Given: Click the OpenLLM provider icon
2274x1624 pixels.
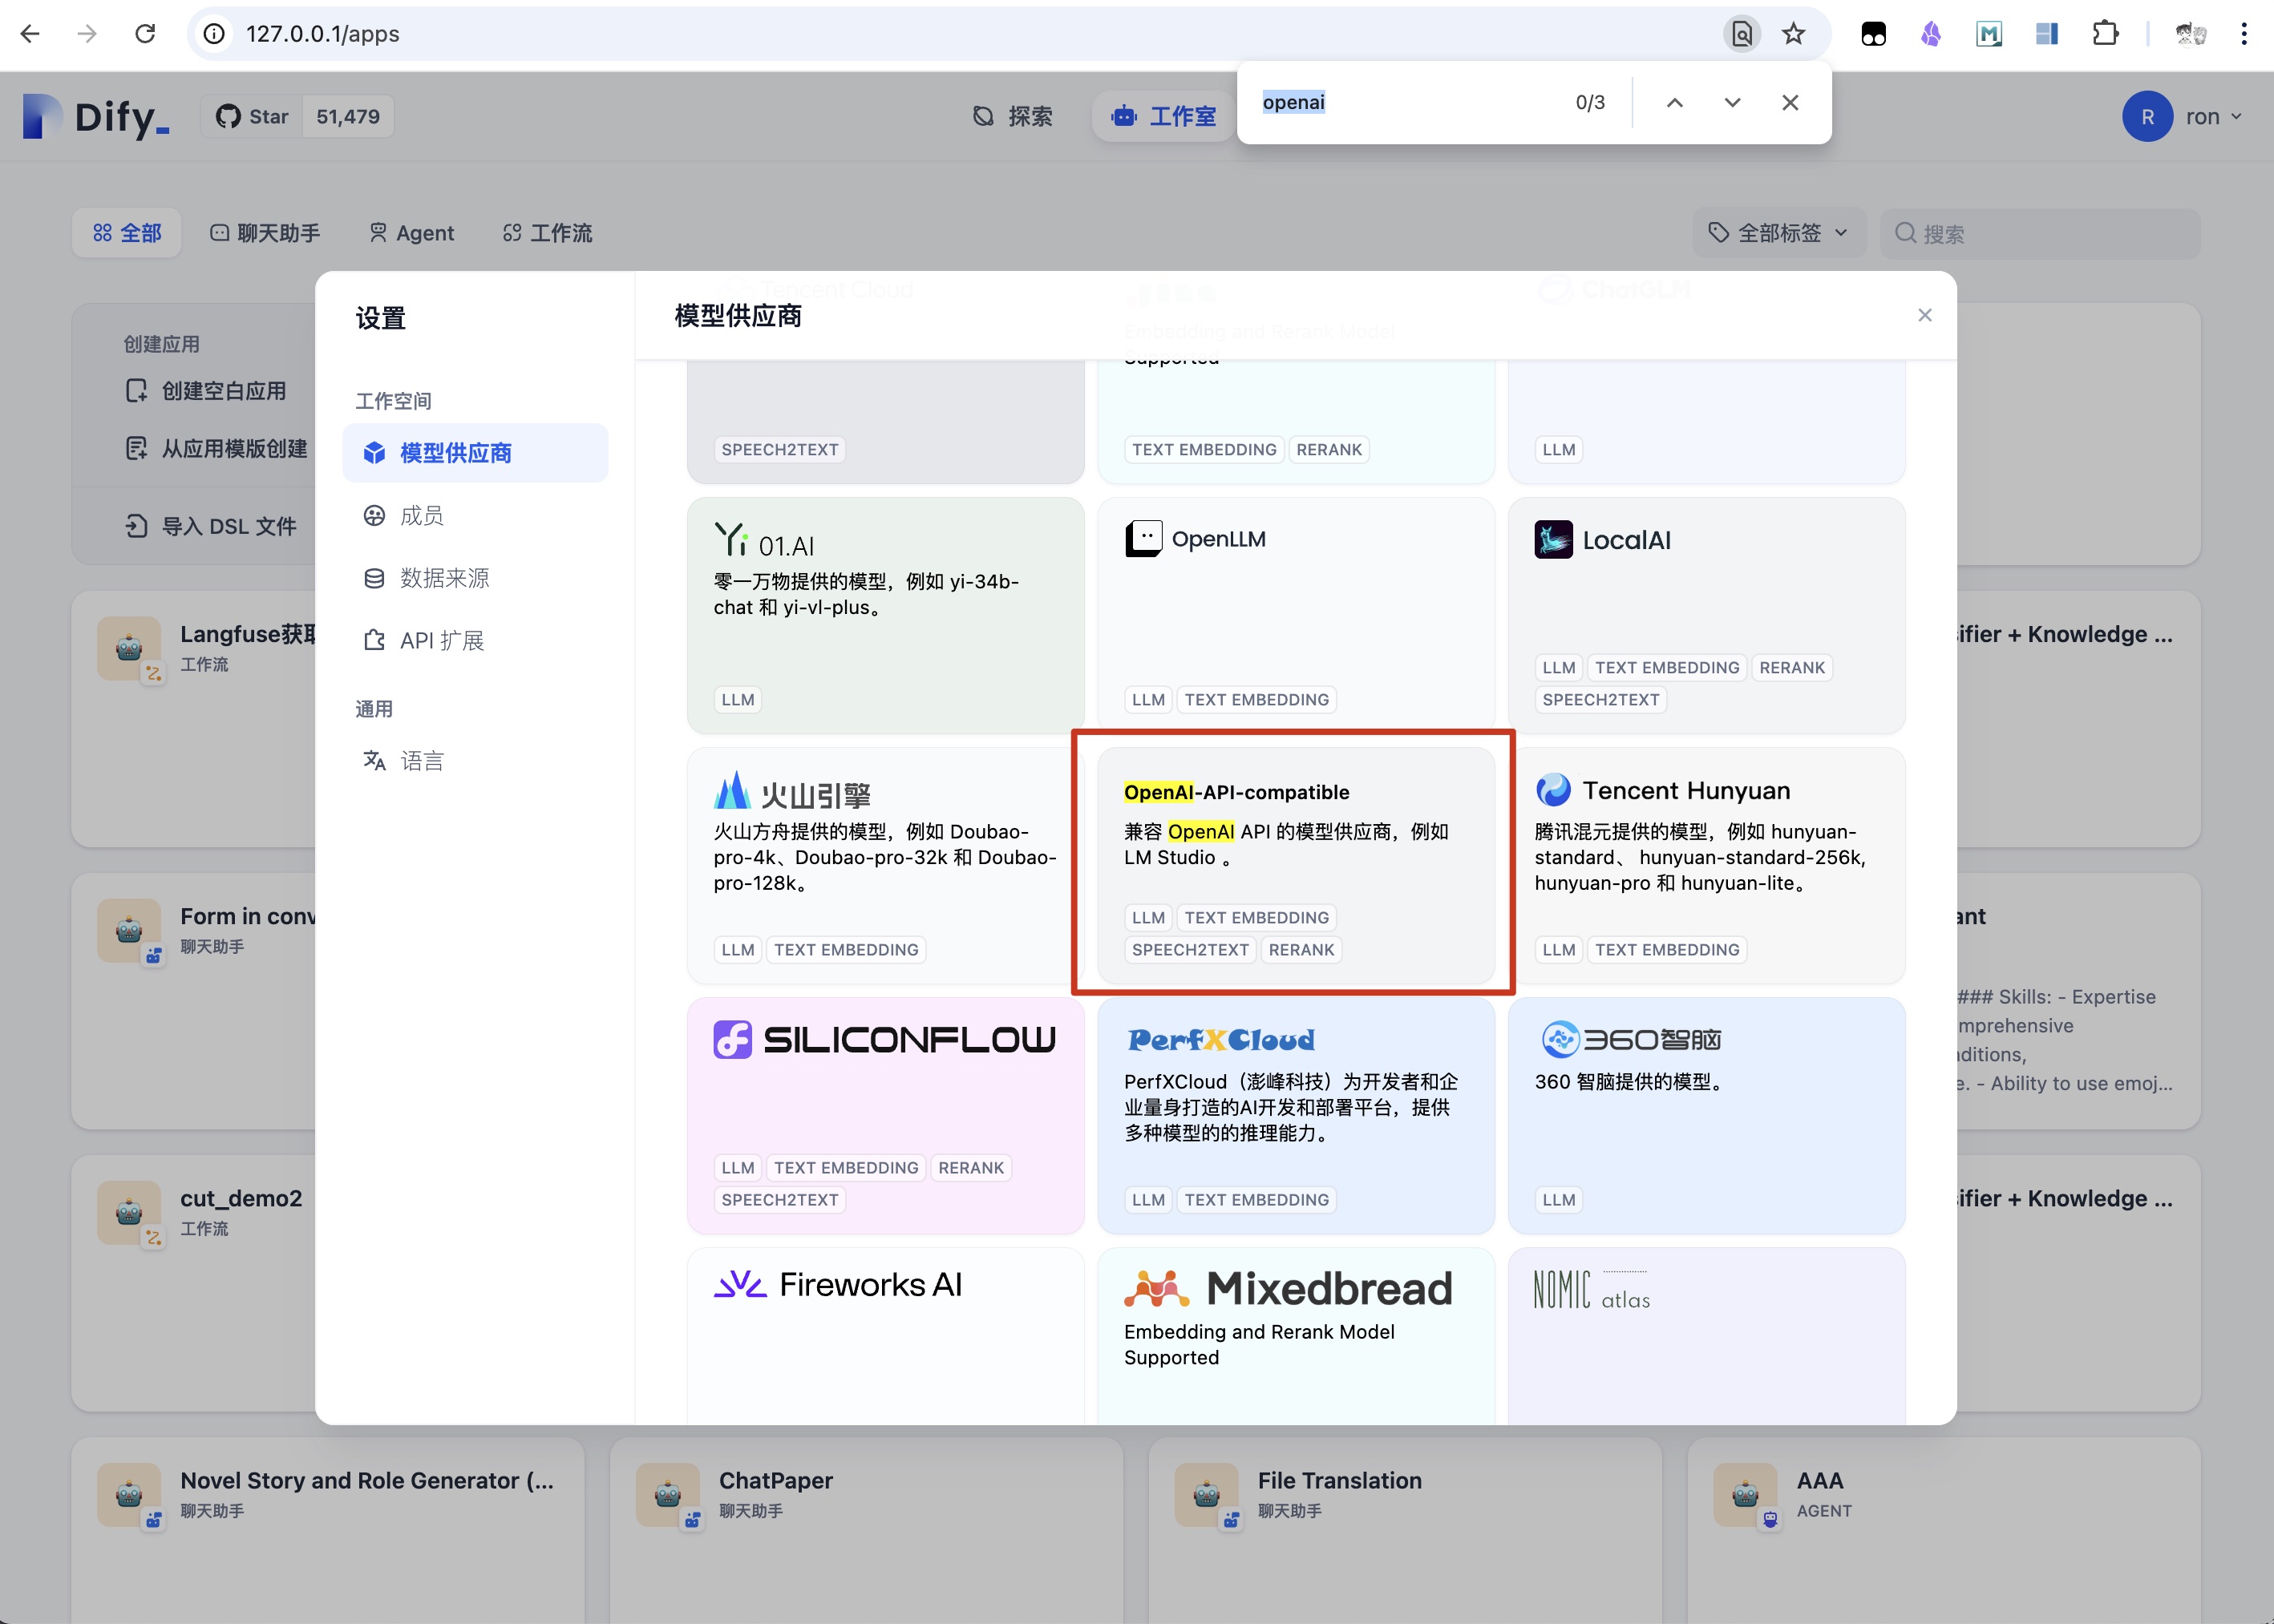Looking at the screenshot, I should 1143,539.
